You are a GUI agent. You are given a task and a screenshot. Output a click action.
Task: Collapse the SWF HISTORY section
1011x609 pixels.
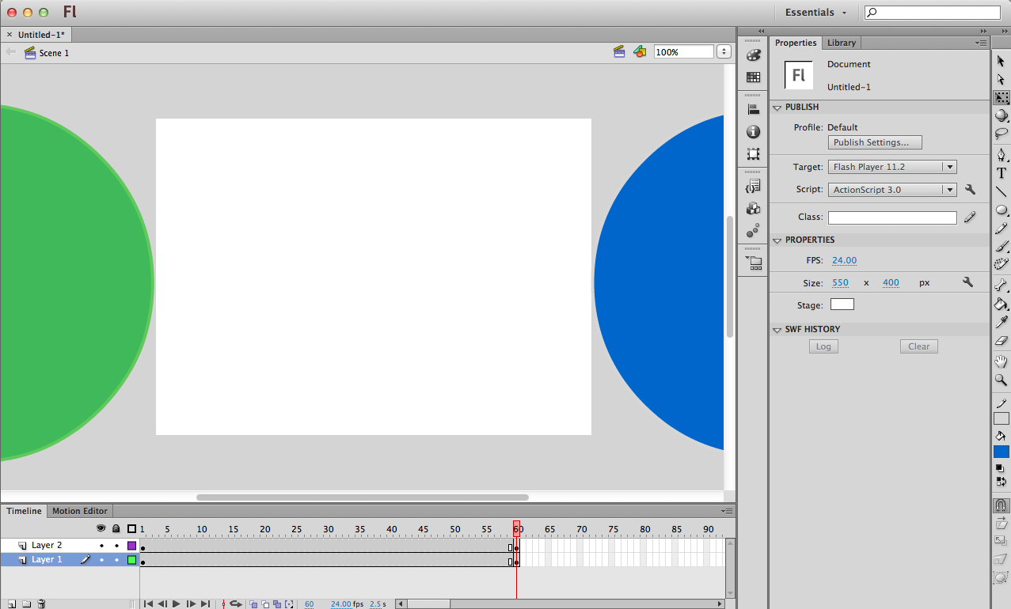click(x=777, y=330)
